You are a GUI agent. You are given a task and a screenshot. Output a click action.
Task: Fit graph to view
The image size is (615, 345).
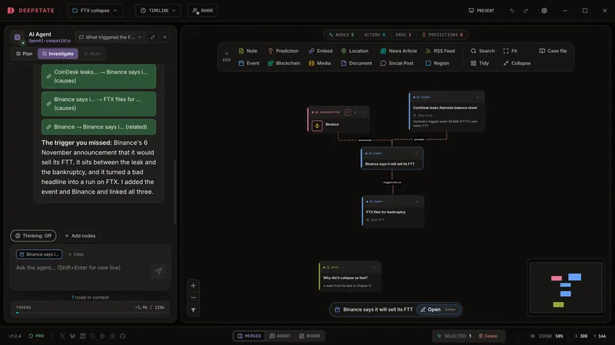click(510, 51)
